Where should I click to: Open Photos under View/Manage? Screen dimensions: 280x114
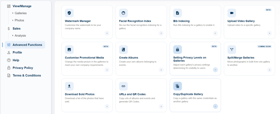pyautogui.click(x=19, y=20)
